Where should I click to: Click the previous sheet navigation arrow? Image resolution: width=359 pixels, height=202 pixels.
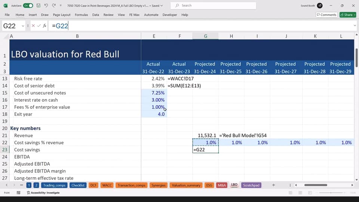tap(7, 185)
